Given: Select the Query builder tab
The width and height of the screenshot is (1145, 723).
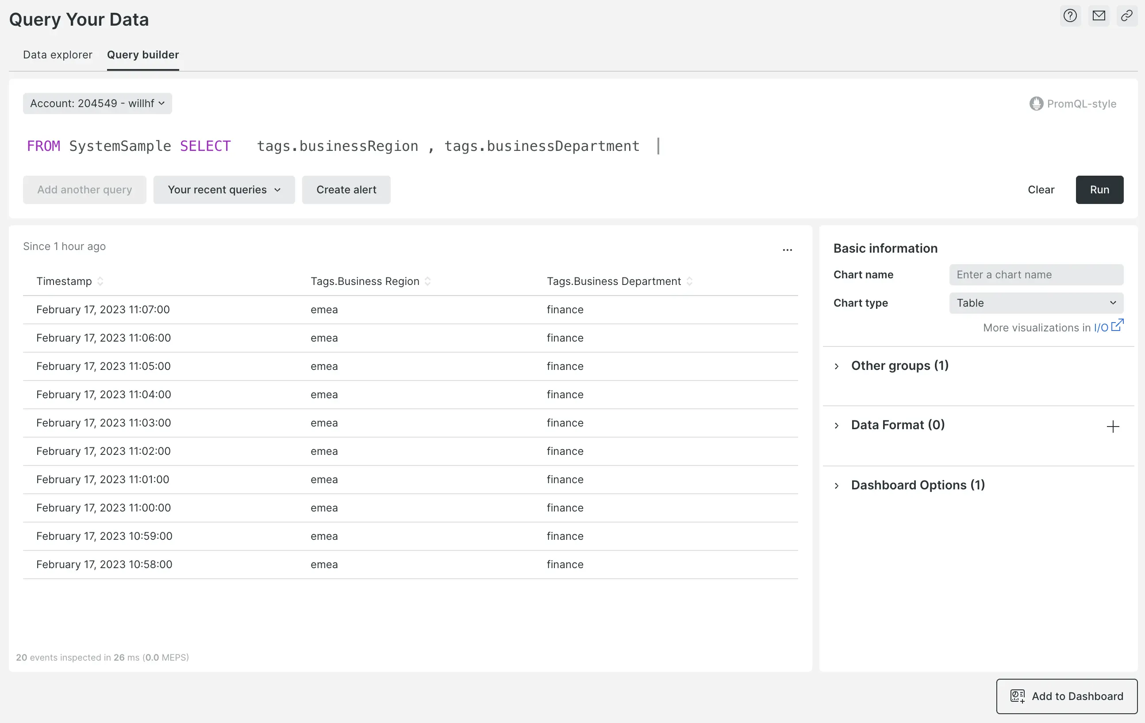Looking at the screenshot, I should [142, 55].
